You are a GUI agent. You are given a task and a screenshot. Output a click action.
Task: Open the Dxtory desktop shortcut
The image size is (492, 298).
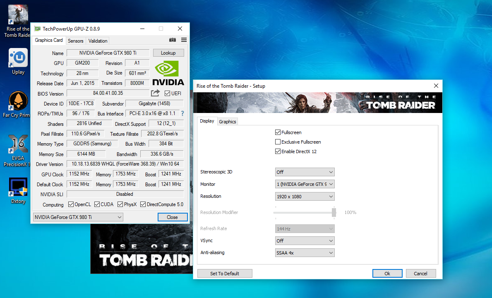point(18,191)
